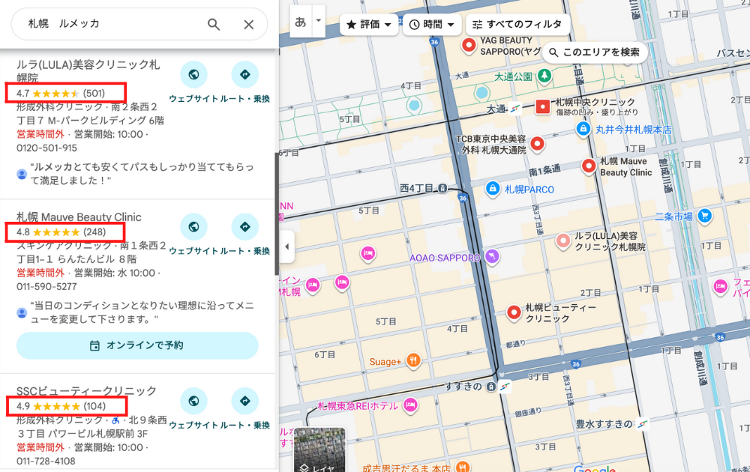This screenshot has width=750, height=472.
Task: Click the 成吉思汗だるま 本店 restaurant marker
Action: pyautogui.click(x=462, y=467)
